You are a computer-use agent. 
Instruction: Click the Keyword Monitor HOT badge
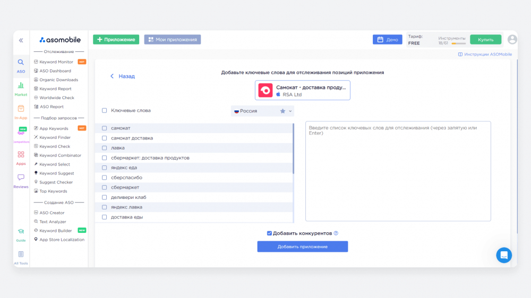pos(82,62)
